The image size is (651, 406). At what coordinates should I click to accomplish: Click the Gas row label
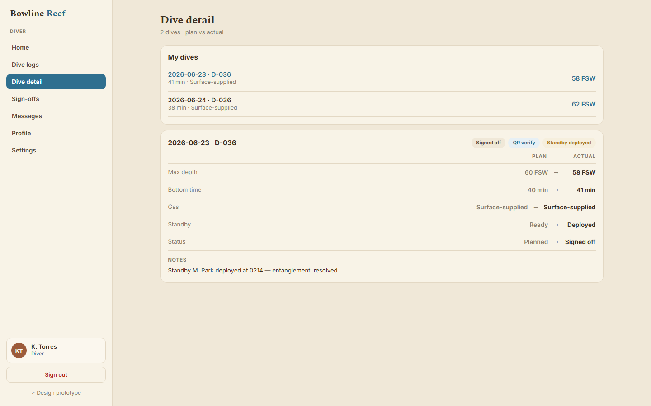[173, 207]
